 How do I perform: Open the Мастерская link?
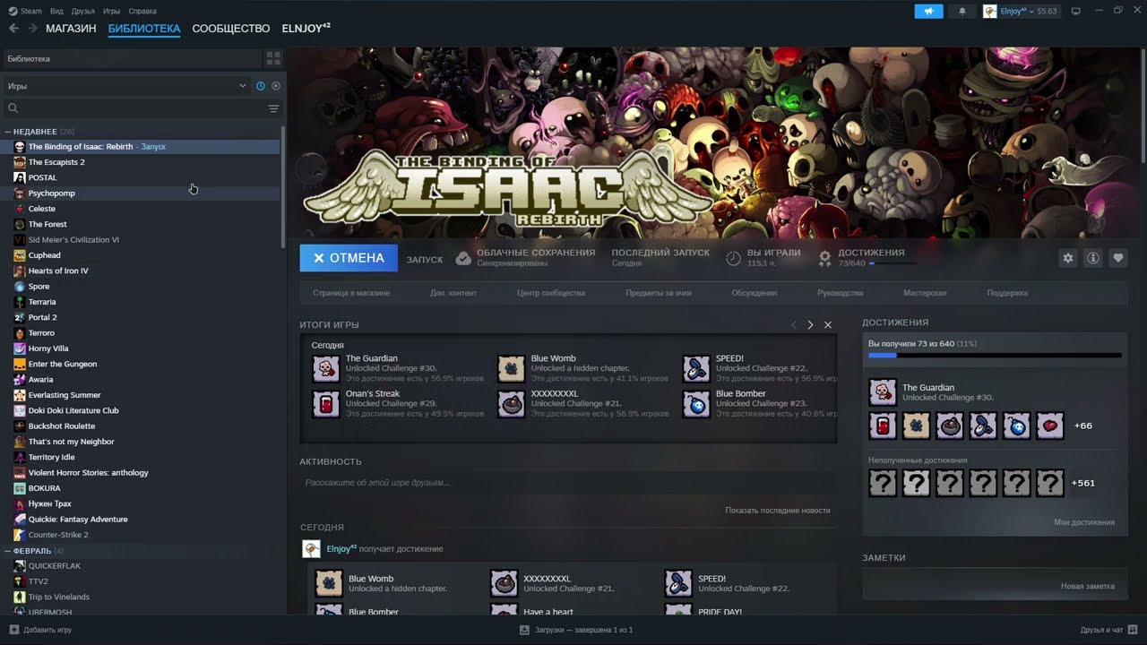coord(925,293)
